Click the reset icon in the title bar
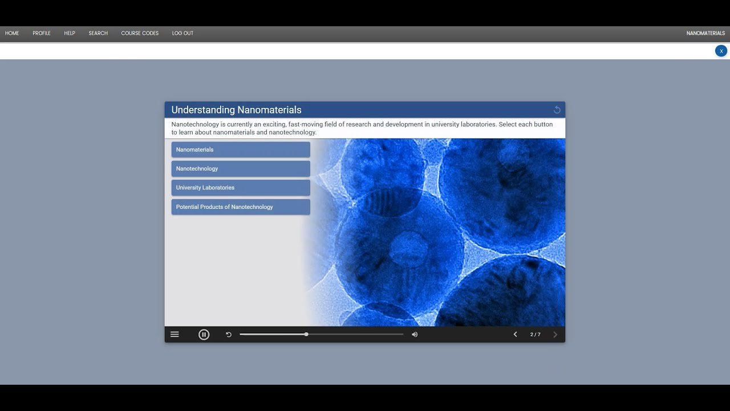730x411 pixels. pos(557,110)
